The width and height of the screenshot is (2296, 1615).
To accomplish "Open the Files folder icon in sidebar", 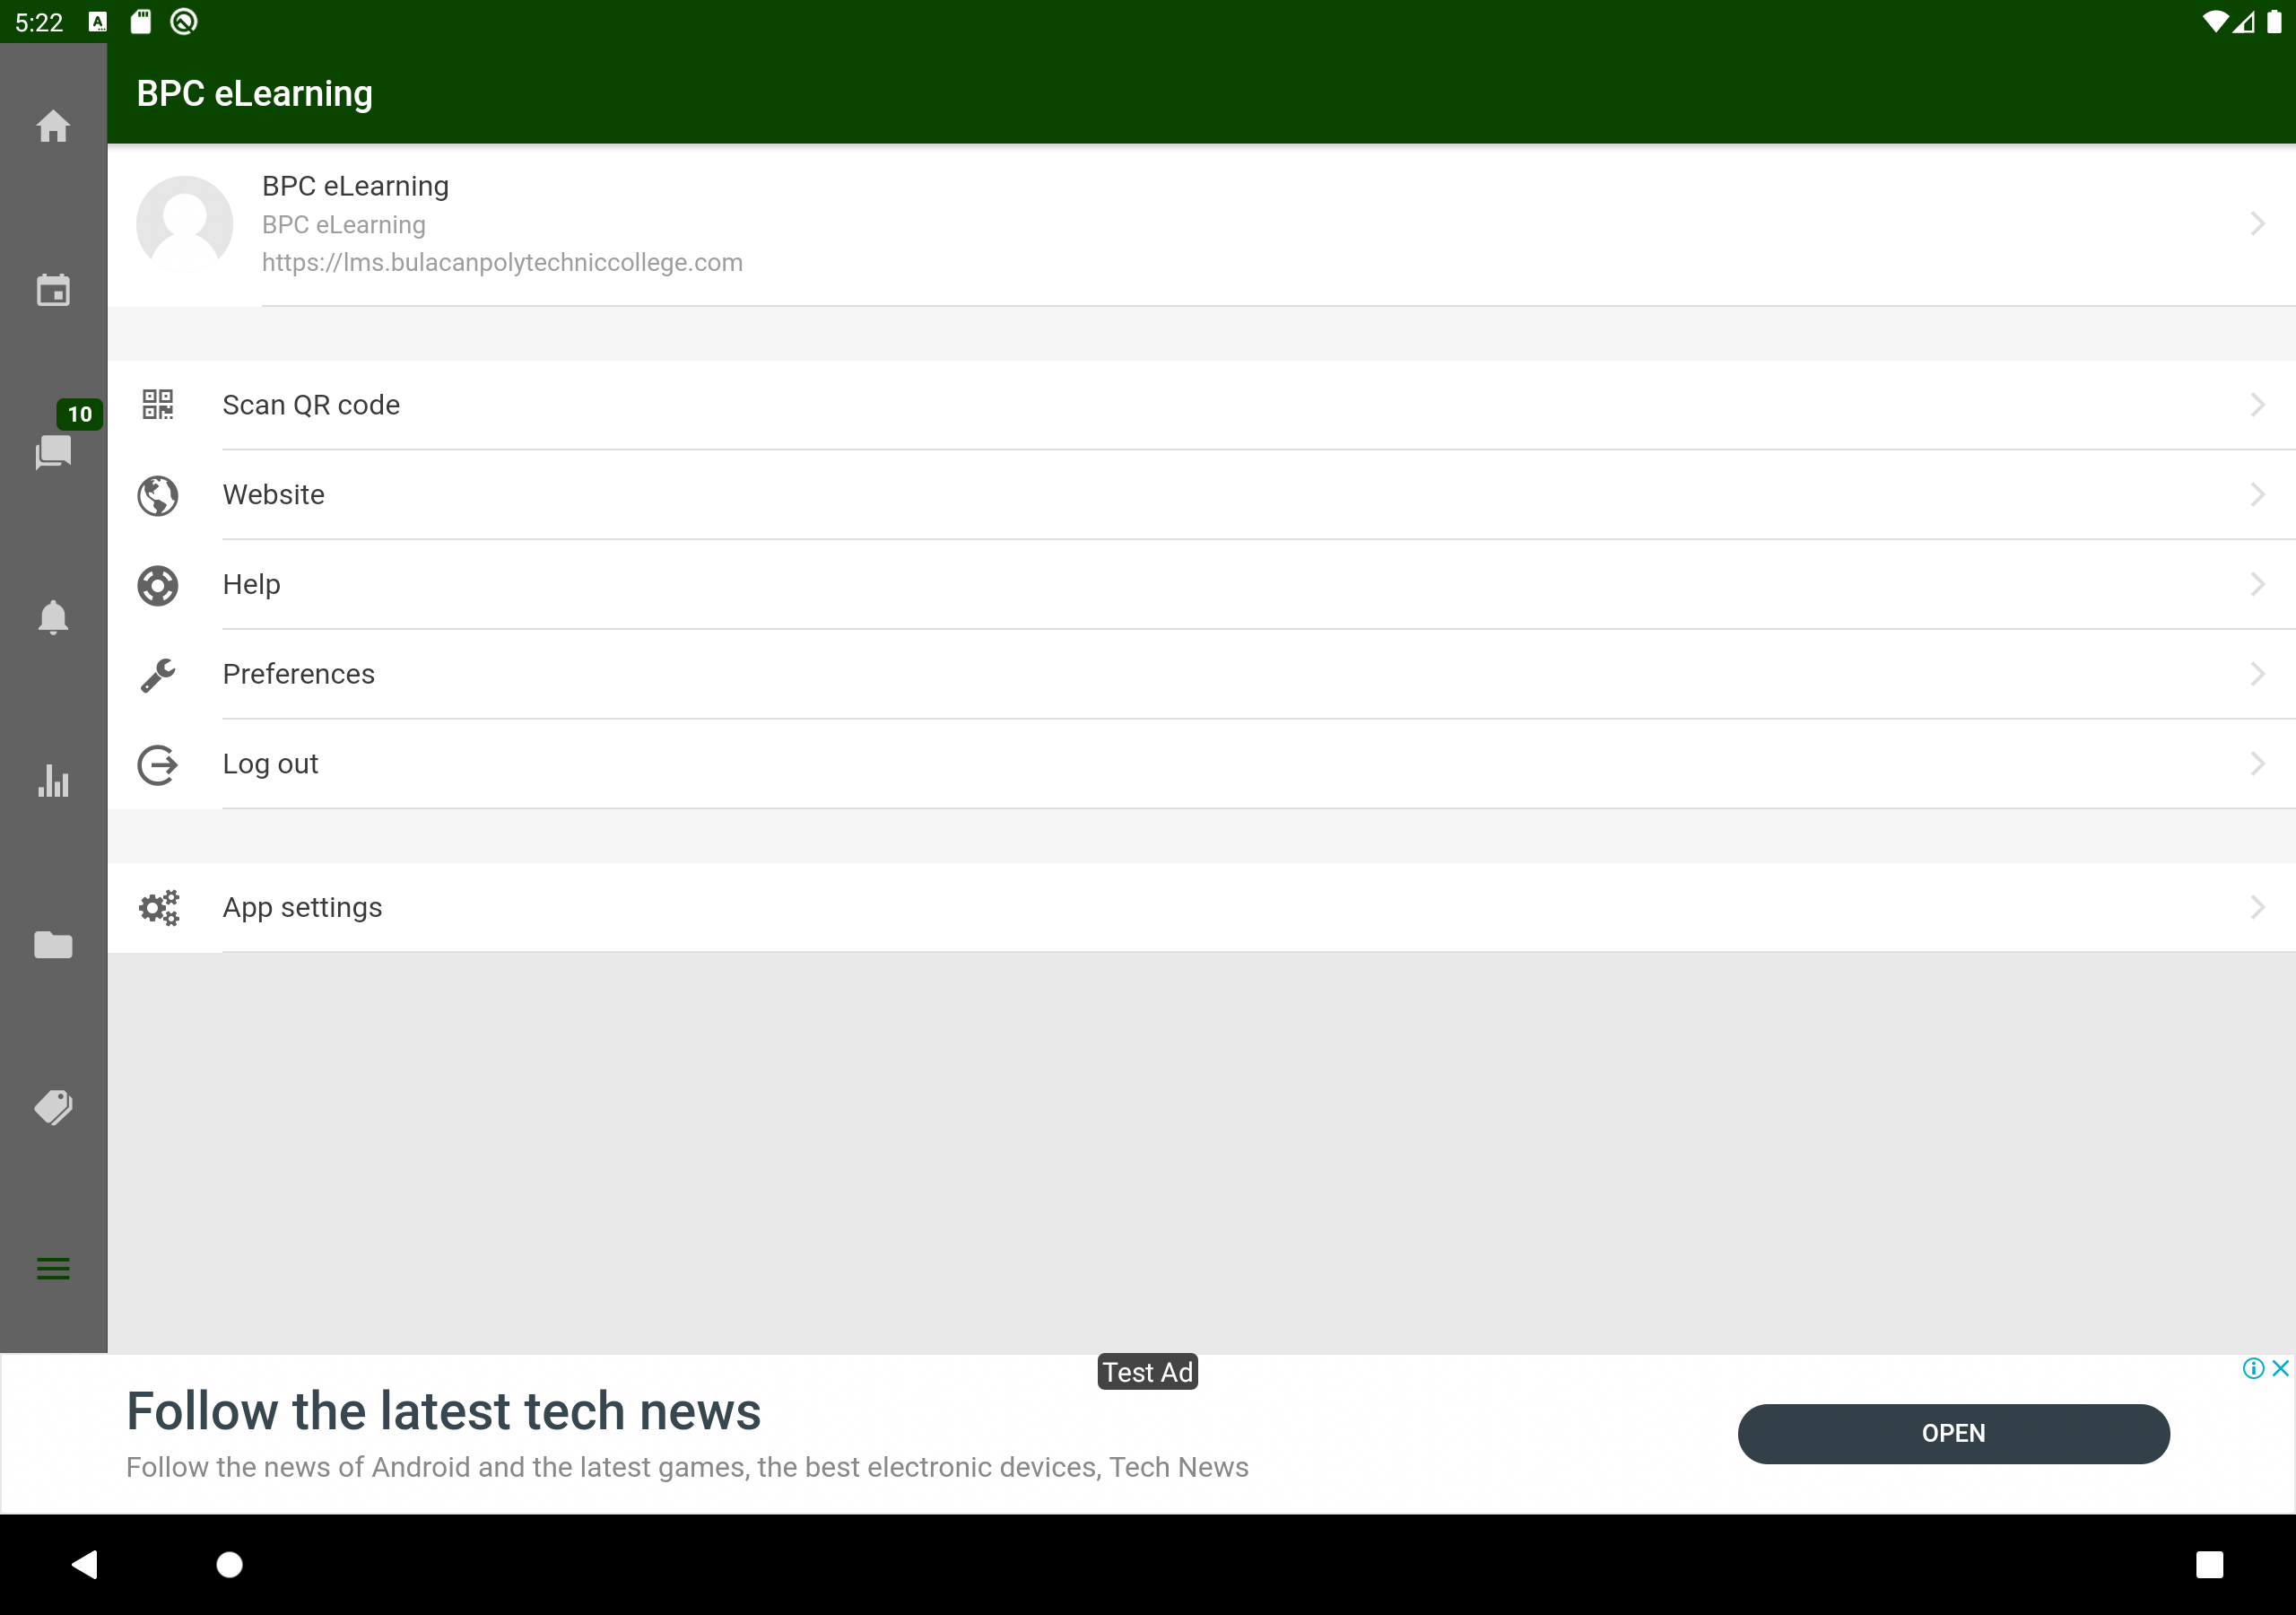I will coord(53,945).
